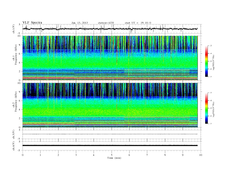
Task: Click the ch.1 PSD color scale bar
Action: tap(206, 61)
